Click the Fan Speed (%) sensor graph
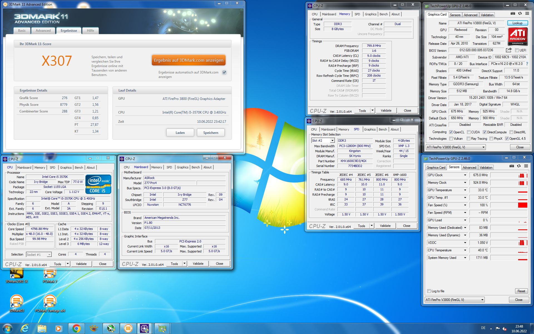 [x=509, y=205]
